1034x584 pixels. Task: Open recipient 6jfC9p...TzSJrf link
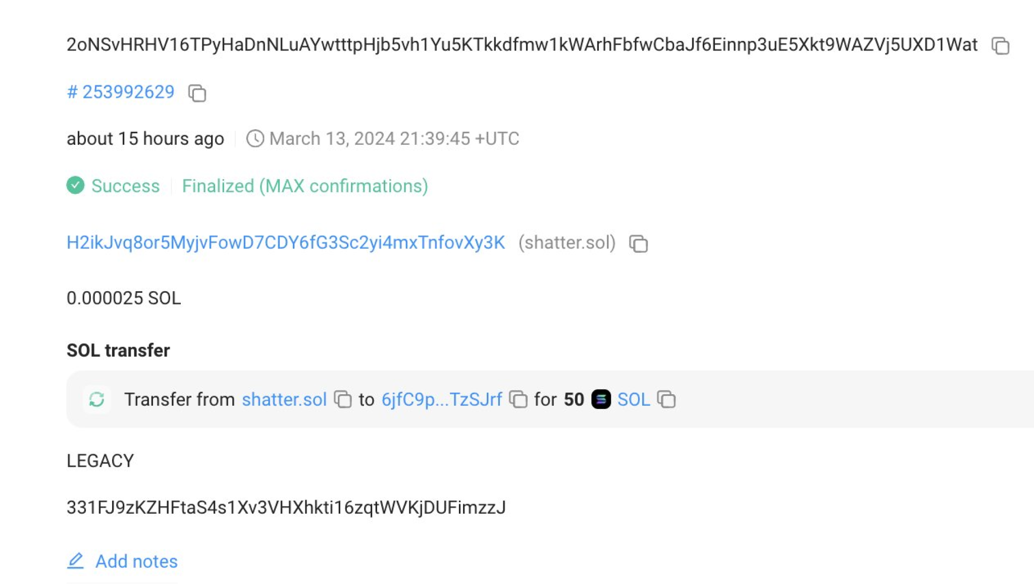(441, 399)
